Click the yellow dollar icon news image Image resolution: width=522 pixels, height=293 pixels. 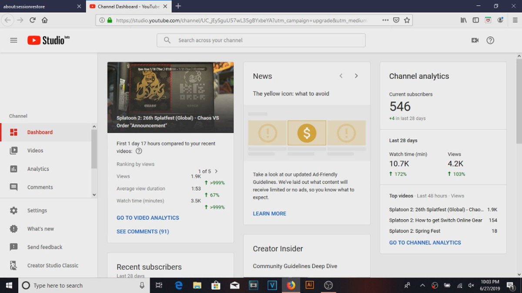(307, 133)
